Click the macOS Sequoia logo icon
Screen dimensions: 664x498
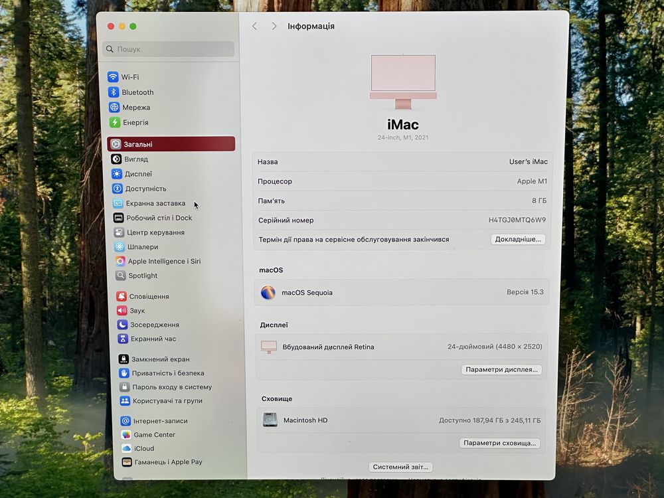[x=268, y=292]
